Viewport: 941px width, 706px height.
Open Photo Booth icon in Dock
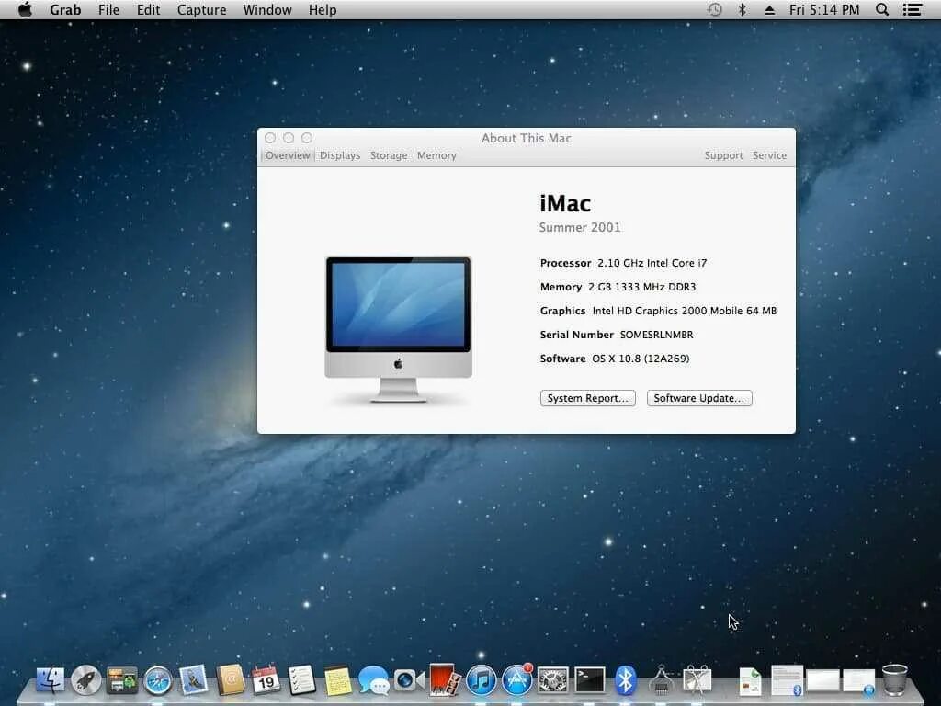(445, 681)
